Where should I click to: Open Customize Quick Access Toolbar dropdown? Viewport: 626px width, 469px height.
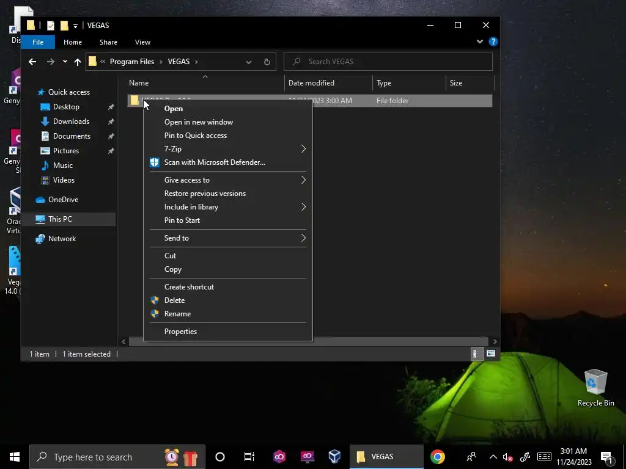(75, 26)
